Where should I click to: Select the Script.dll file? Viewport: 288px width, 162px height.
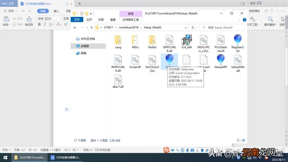[135, 62]
